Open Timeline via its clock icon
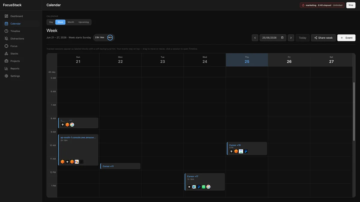Viewport: 360px width, 202px height. (6, 31)
